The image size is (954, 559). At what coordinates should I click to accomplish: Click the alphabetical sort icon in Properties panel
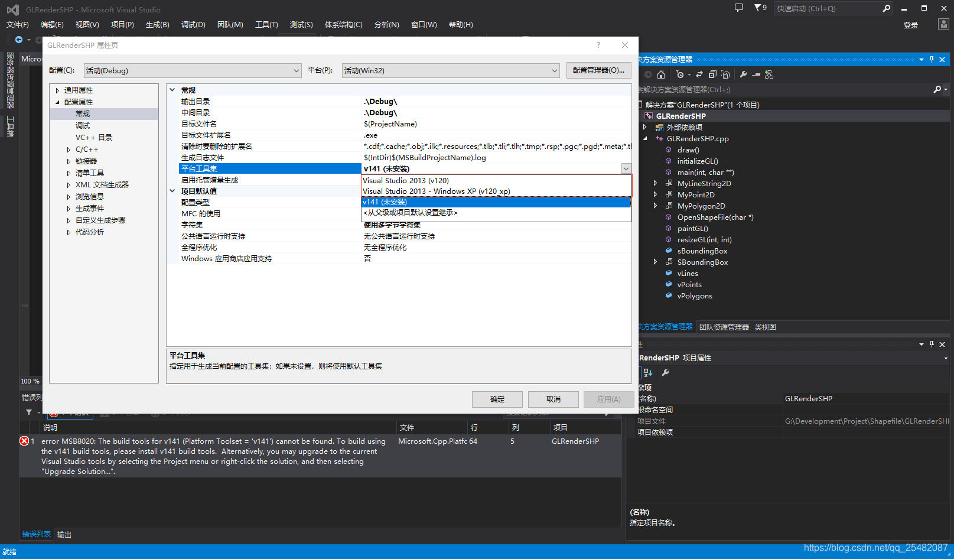(648, 372)
